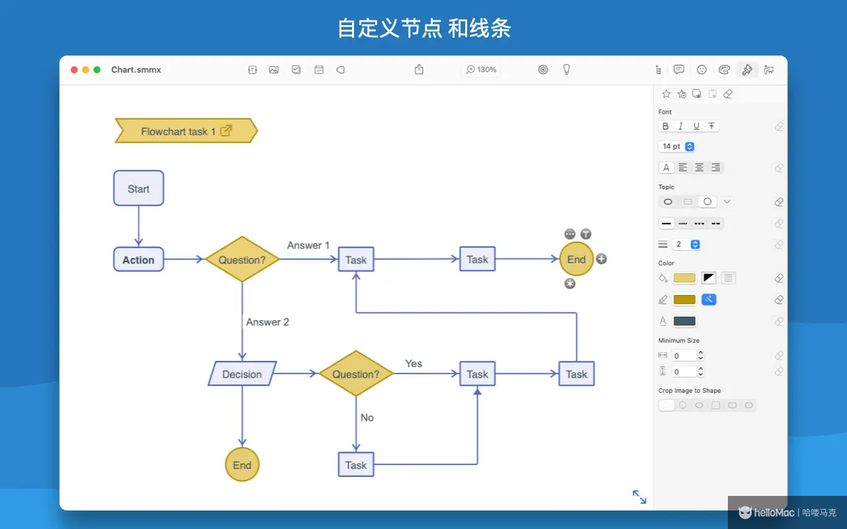
Task: Click the calendar date toolbar icon
Action: (x=319, y=69)
